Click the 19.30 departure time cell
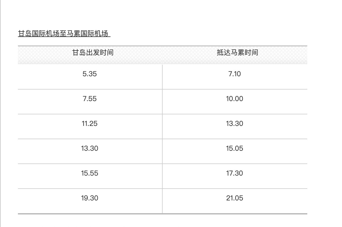The image size is (342, 227). click(90, 198)
